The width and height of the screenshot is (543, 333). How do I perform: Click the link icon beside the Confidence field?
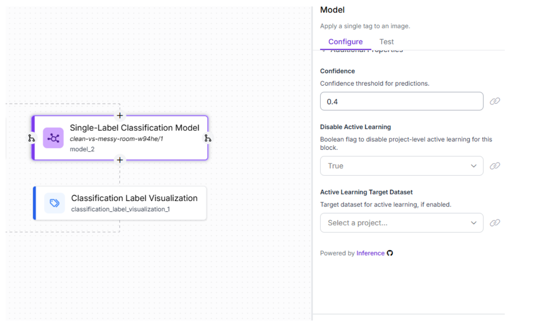click(495, 101)
